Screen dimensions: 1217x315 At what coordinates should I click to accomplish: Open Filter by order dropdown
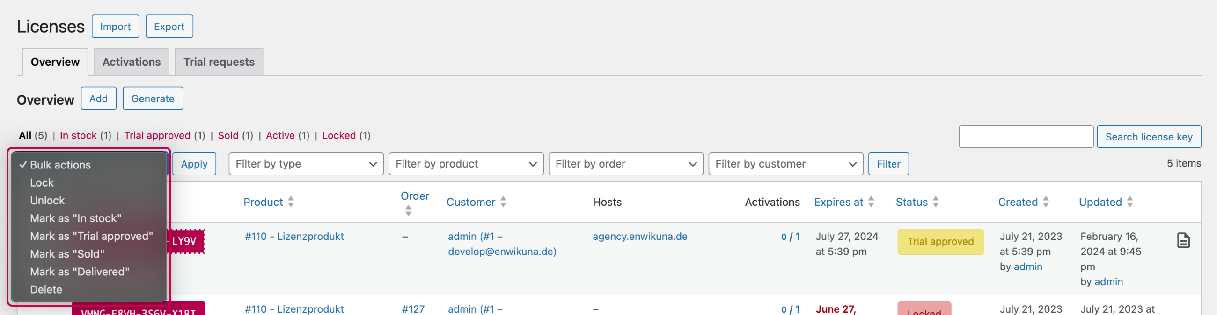(625, 164)
